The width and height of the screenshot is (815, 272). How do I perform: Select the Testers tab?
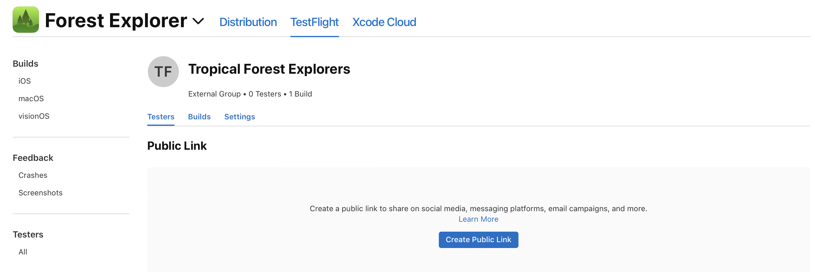point(161,117)
